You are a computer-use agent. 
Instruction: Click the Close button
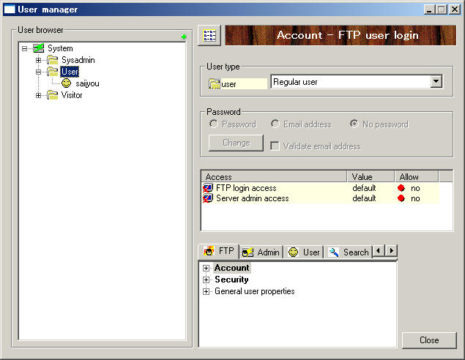pyautogui.click(x=429, y=340)
